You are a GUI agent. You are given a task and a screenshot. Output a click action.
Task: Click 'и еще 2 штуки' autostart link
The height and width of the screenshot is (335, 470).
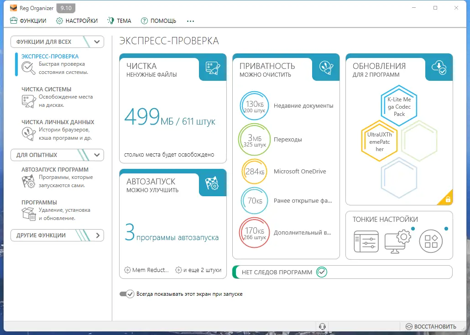(x=198, y=270)
